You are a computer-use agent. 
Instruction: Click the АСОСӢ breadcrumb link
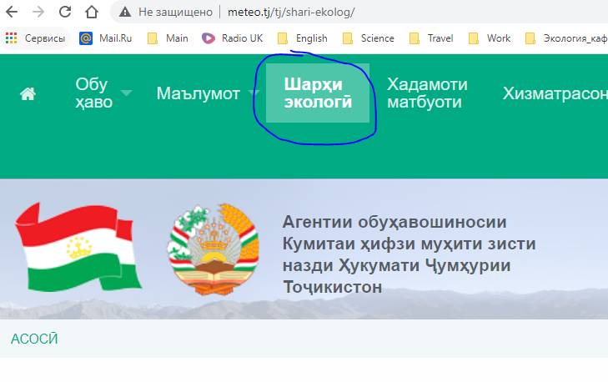34,339
